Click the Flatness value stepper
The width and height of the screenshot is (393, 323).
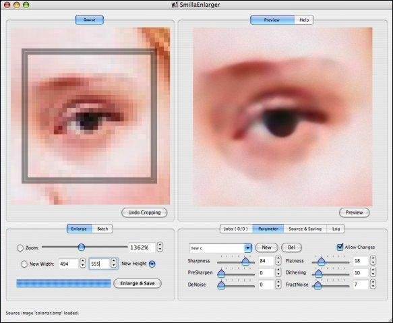point(373,260)
